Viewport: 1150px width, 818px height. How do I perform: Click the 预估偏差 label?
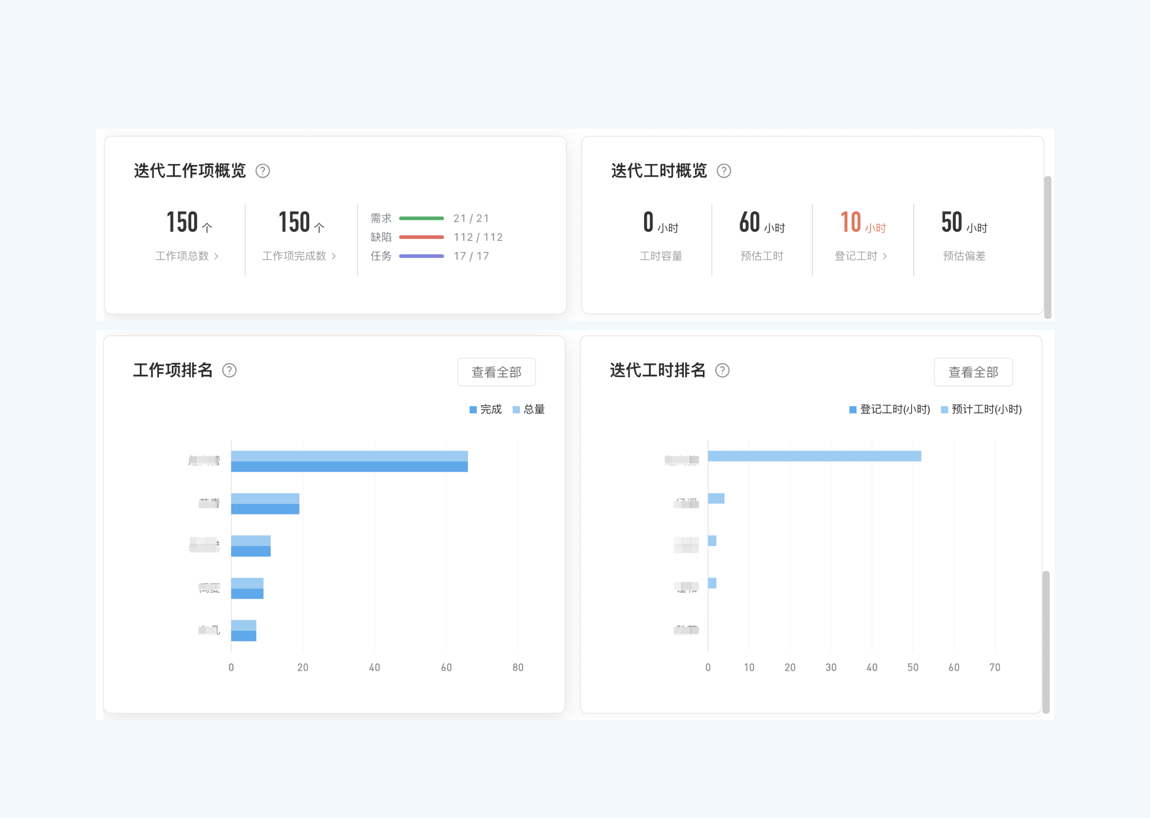pyautogui.click(x=964, y=256)
